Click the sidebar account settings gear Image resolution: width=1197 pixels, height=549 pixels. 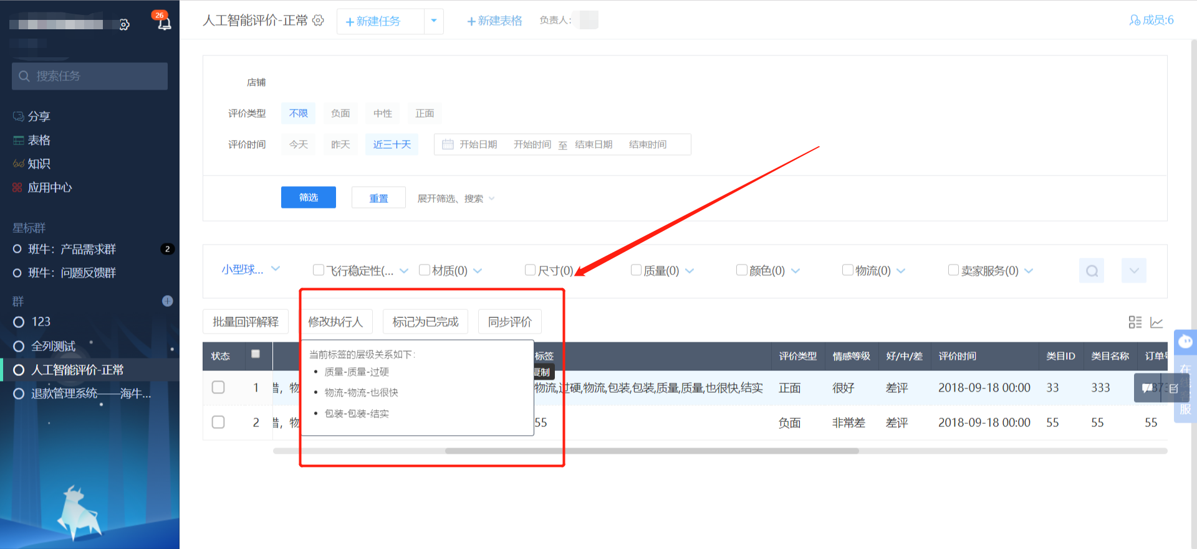(125, 25)
